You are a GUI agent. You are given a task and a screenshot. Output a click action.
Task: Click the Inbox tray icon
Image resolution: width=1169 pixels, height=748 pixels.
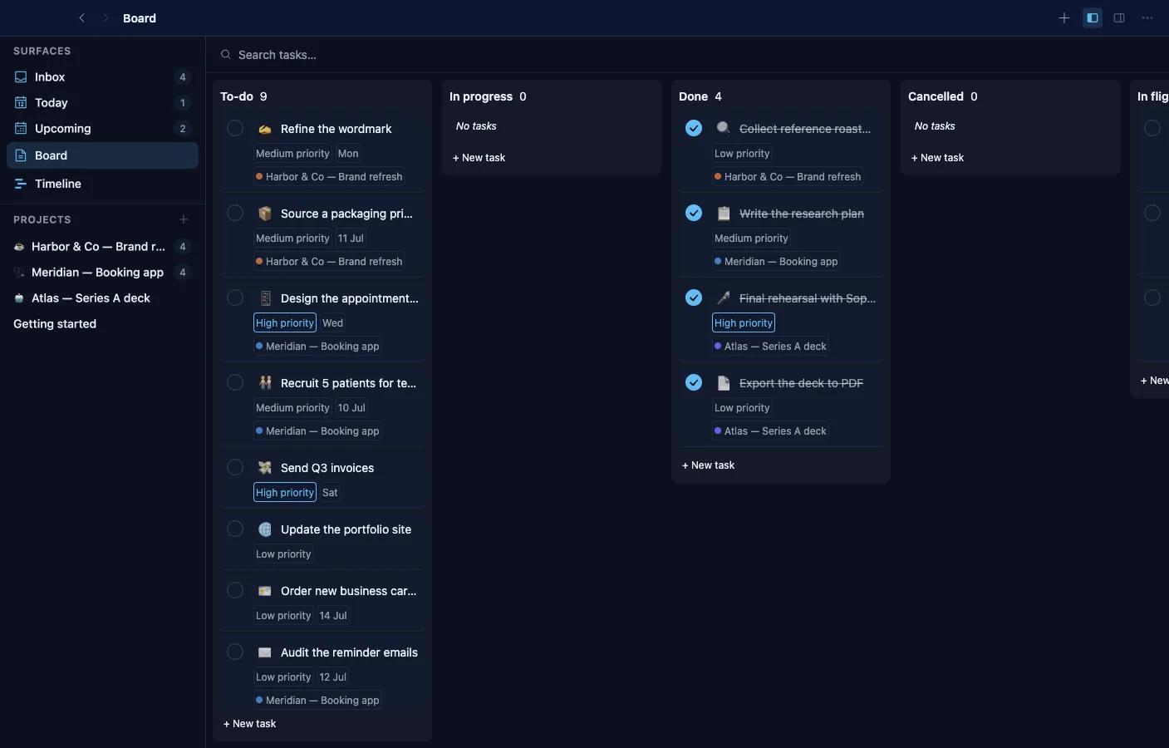click(x=21, y=76)
